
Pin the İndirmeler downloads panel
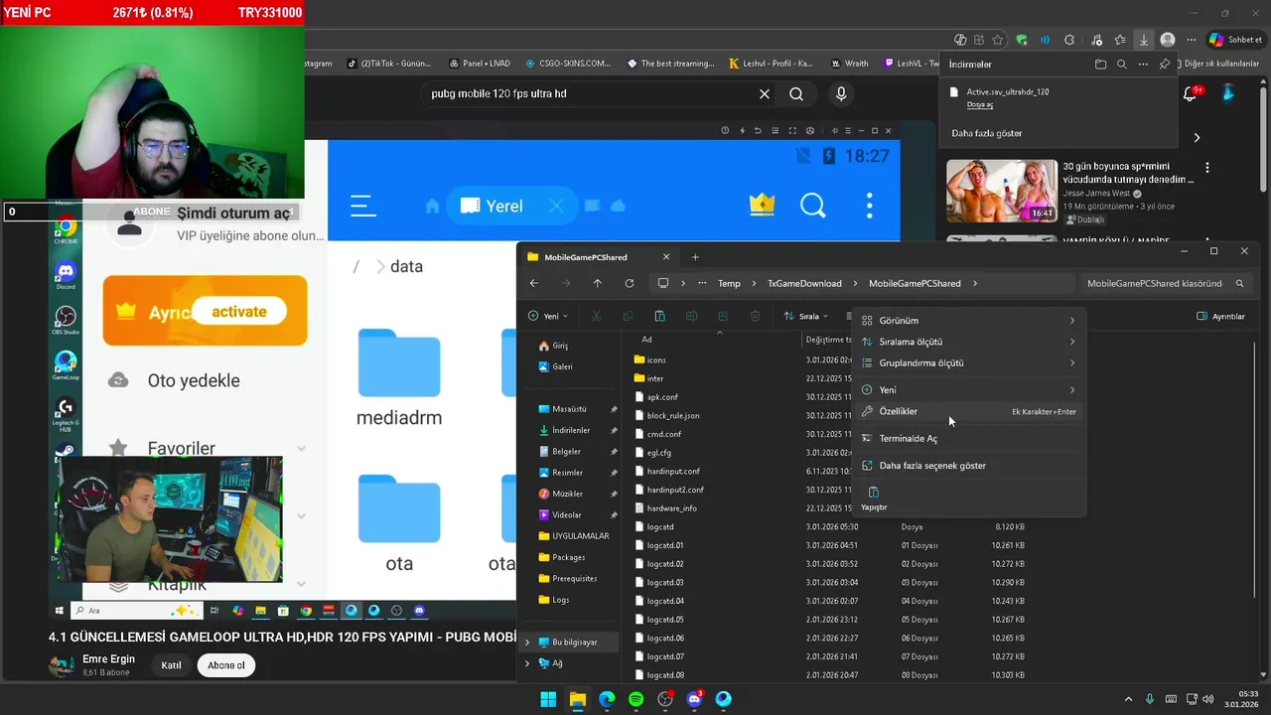1165,64
